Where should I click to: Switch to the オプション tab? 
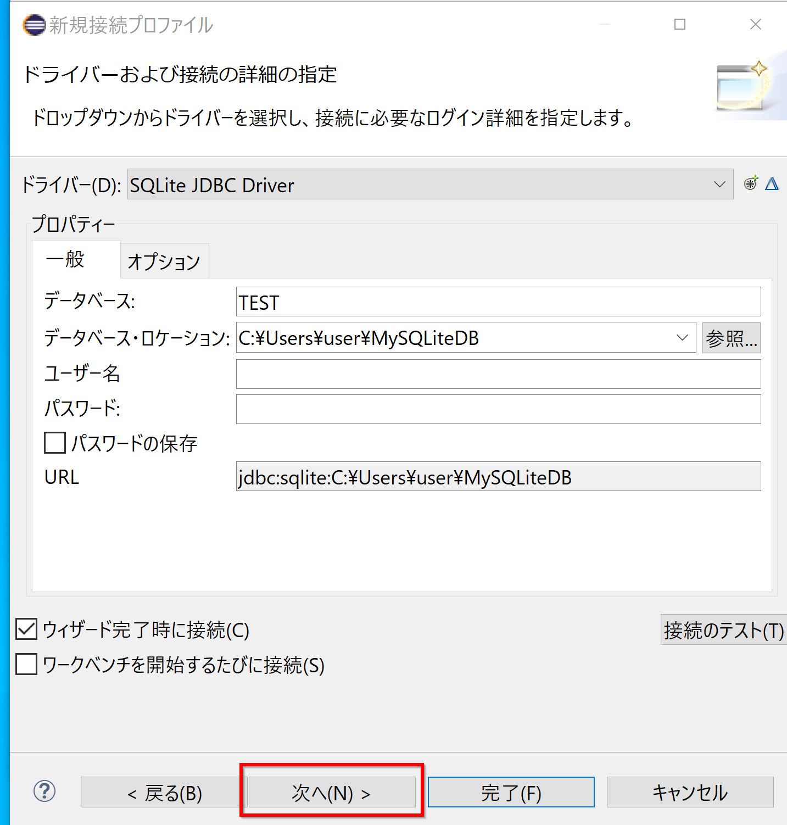[164, 261]
